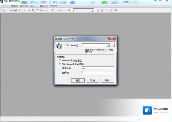The height and width of the screenshot is (122, 172).
Task: Expand the SQL Server name dropdown
Action: tap(108, 45)
